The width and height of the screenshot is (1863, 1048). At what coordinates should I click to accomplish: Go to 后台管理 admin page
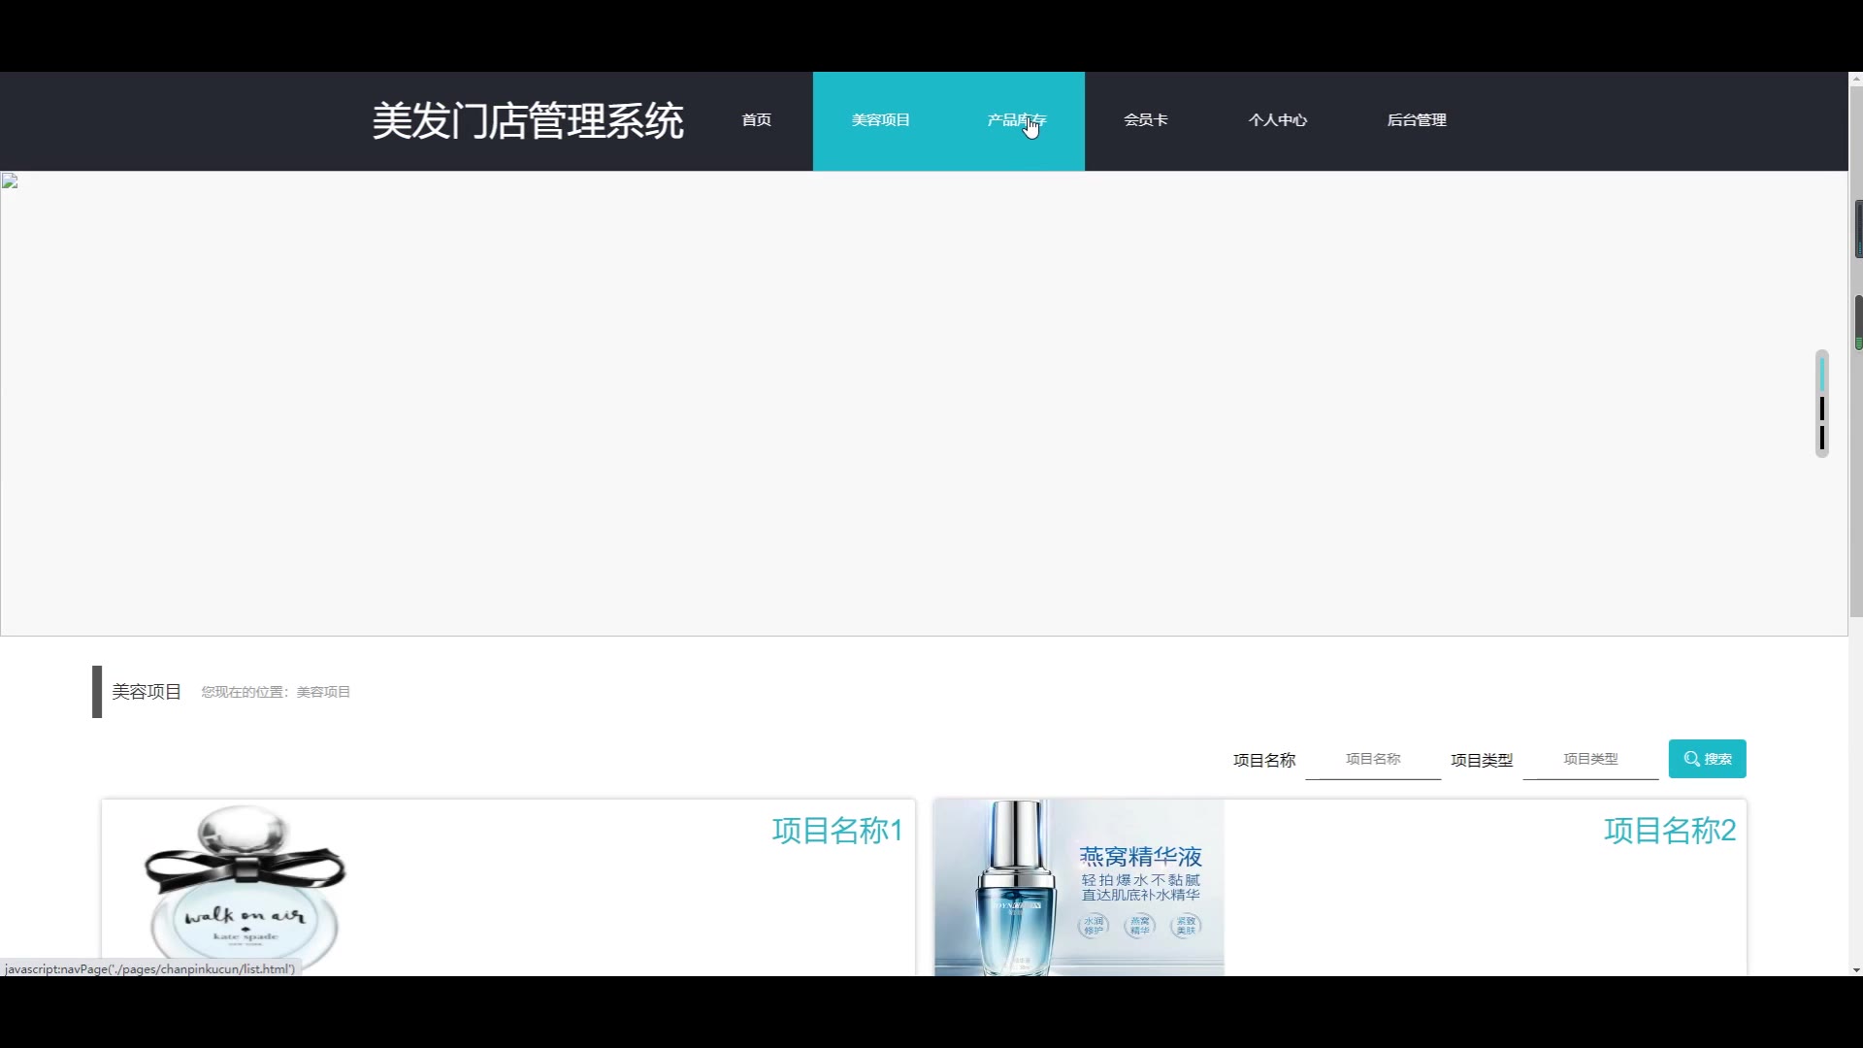1416,120
